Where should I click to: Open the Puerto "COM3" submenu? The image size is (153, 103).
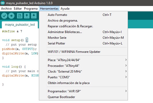[x=87, y=77]
